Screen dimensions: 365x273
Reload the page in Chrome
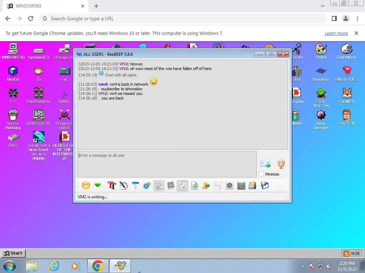(31, 18)
